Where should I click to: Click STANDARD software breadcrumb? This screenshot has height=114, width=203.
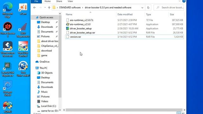70,8
